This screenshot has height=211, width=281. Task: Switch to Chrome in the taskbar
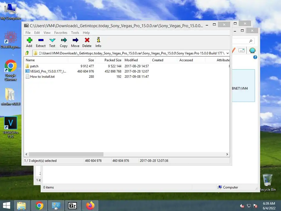[39, 206]
